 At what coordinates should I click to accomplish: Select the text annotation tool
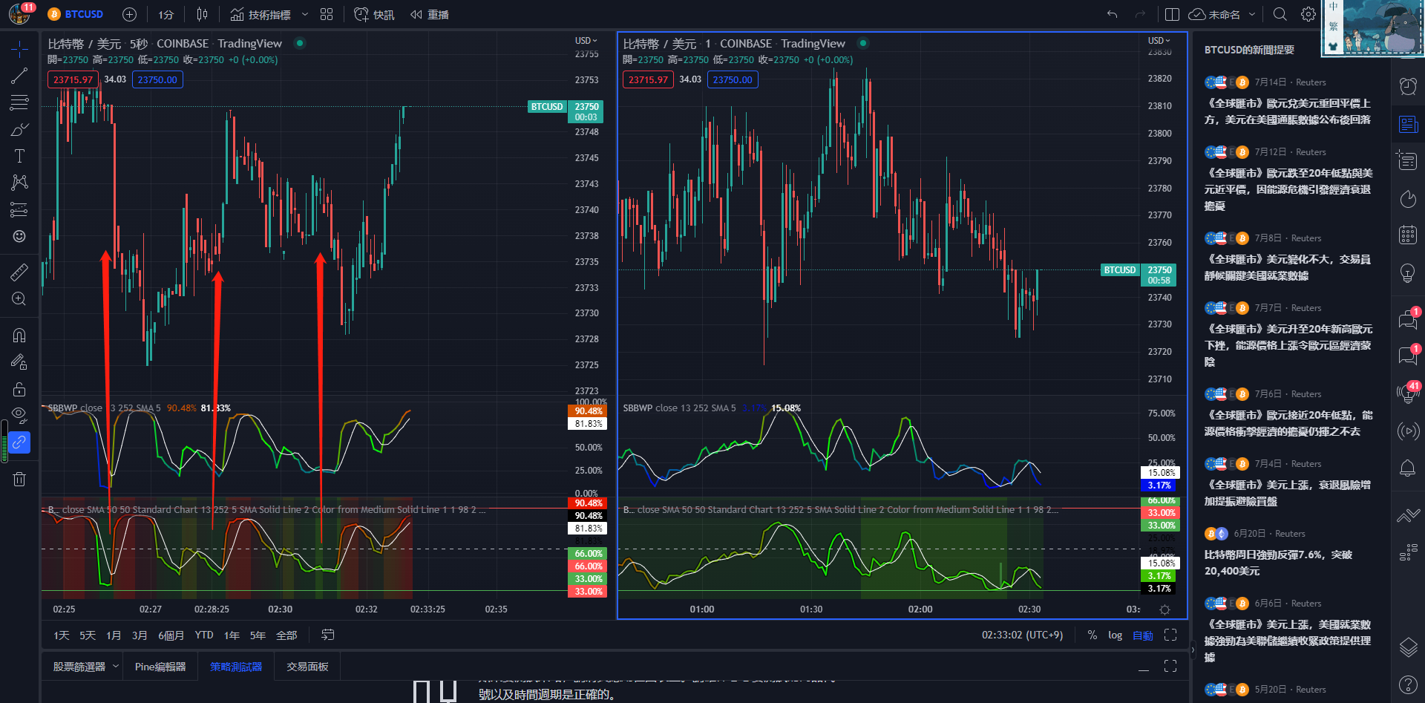19,156
